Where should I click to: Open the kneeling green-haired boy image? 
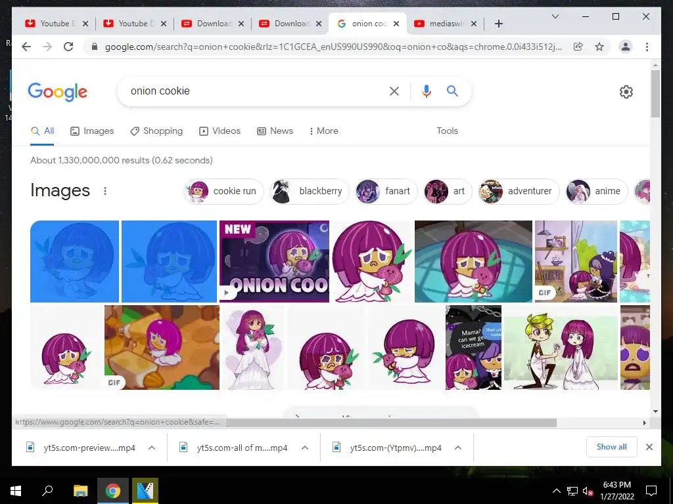click(x=561, y=347)
